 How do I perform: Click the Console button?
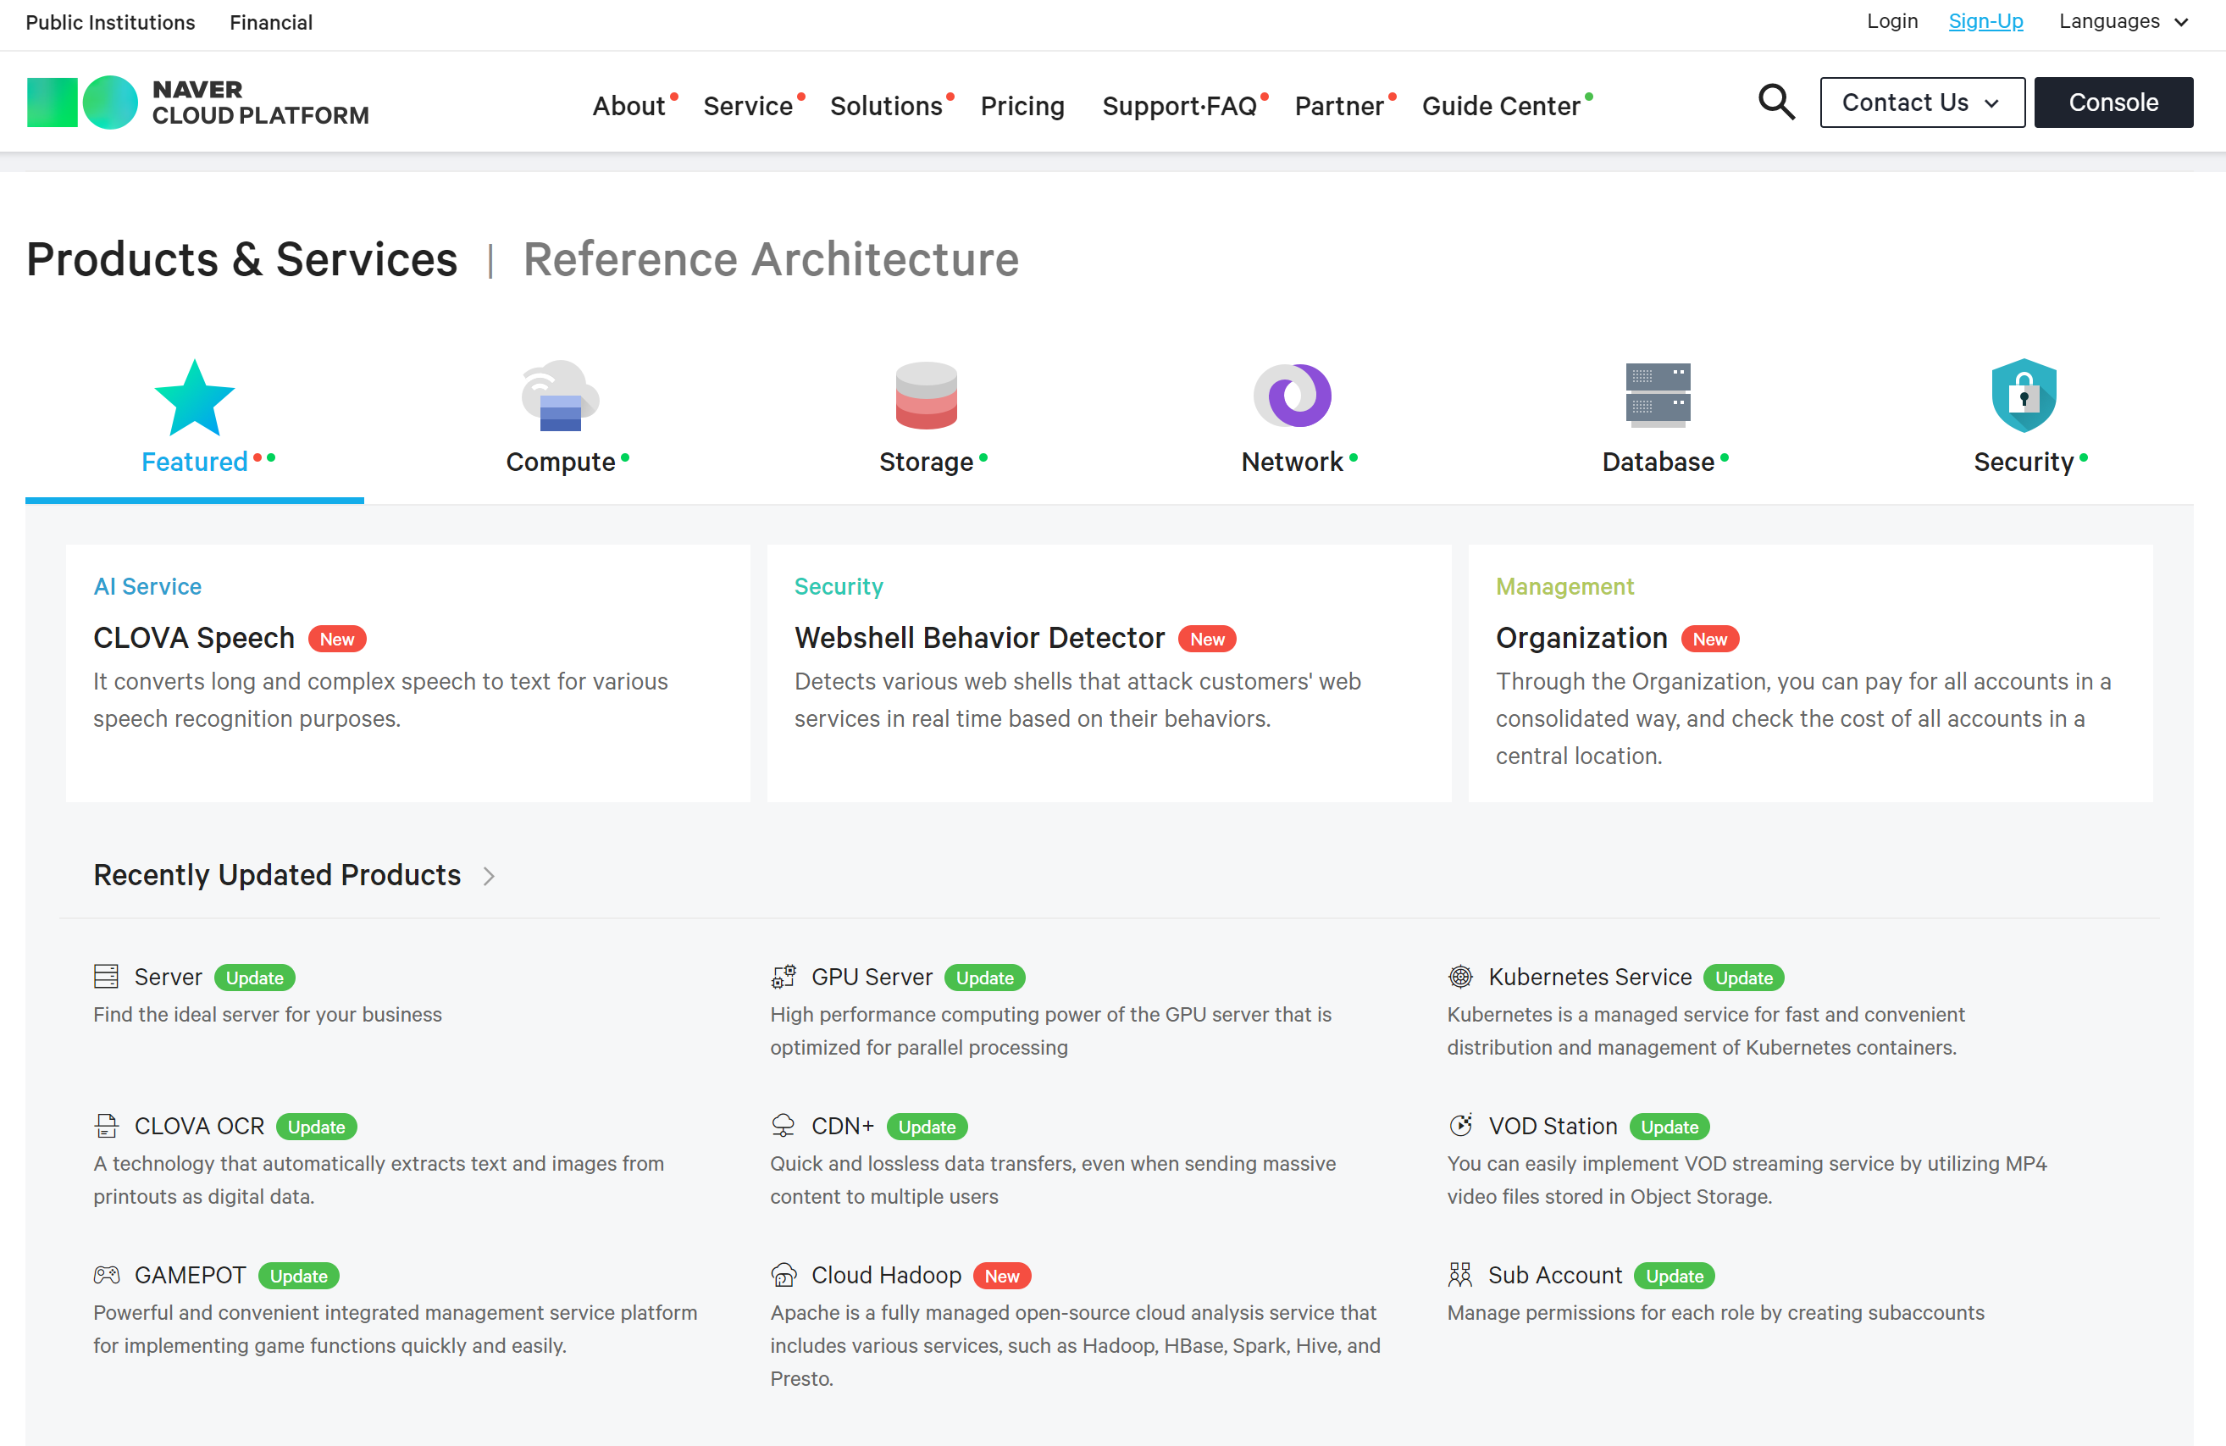pyautogui.click(x=2112, y=102)
